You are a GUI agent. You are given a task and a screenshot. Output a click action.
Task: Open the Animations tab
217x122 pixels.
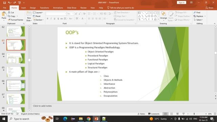[58, 8]
